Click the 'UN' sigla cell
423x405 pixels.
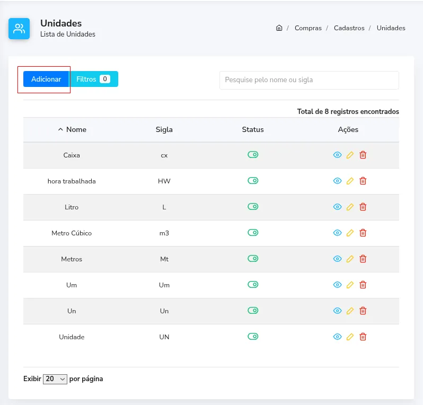164,337
